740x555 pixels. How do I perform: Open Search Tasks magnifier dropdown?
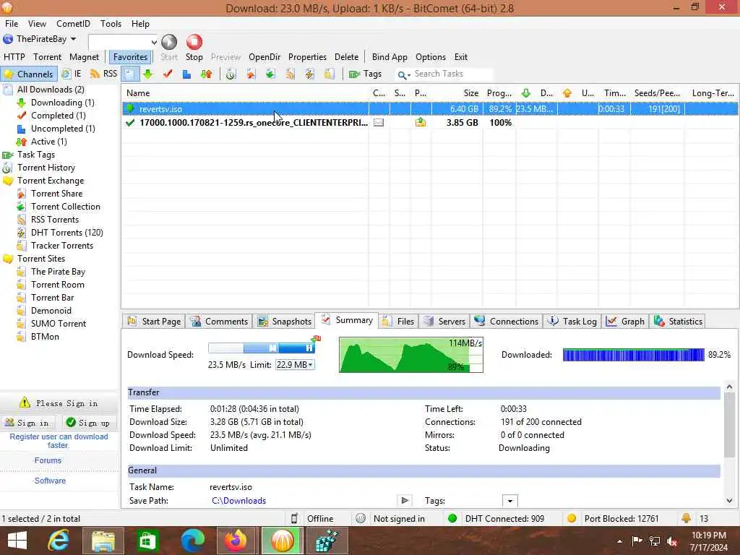[x=404, y=74]
